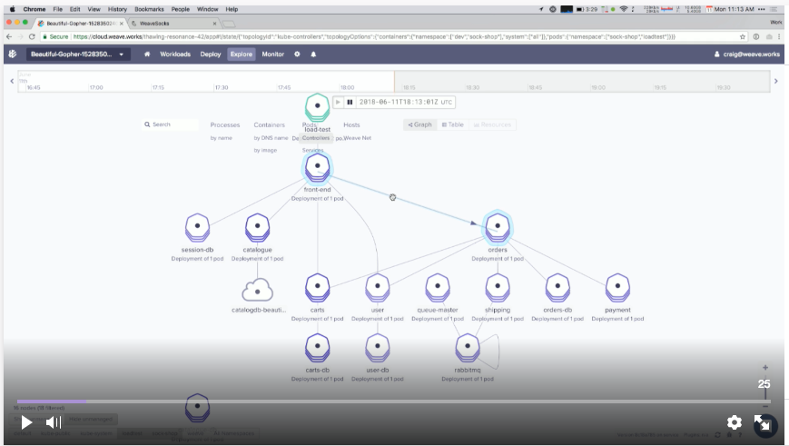This screenshot has width=789, height=446.
Task: Open the Bookmarks menu in menu bar
Action: (x=149, y=9)
